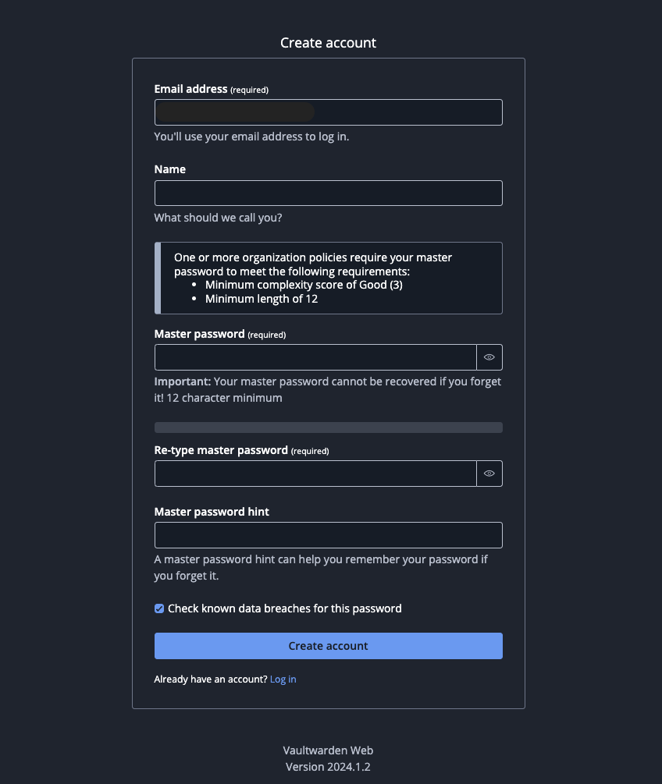Click the Re-type master password label
The image size is (662, 784).
tap(222, 450)
